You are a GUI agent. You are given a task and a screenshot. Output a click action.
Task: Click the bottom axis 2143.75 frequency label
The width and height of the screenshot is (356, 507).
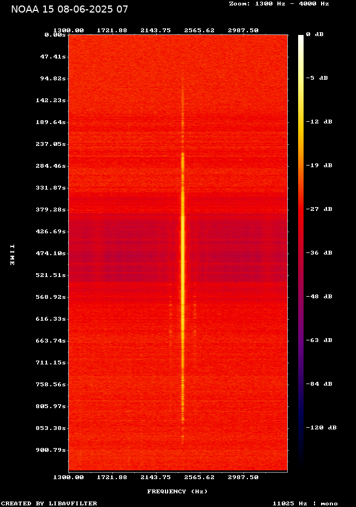coord(156,477)
